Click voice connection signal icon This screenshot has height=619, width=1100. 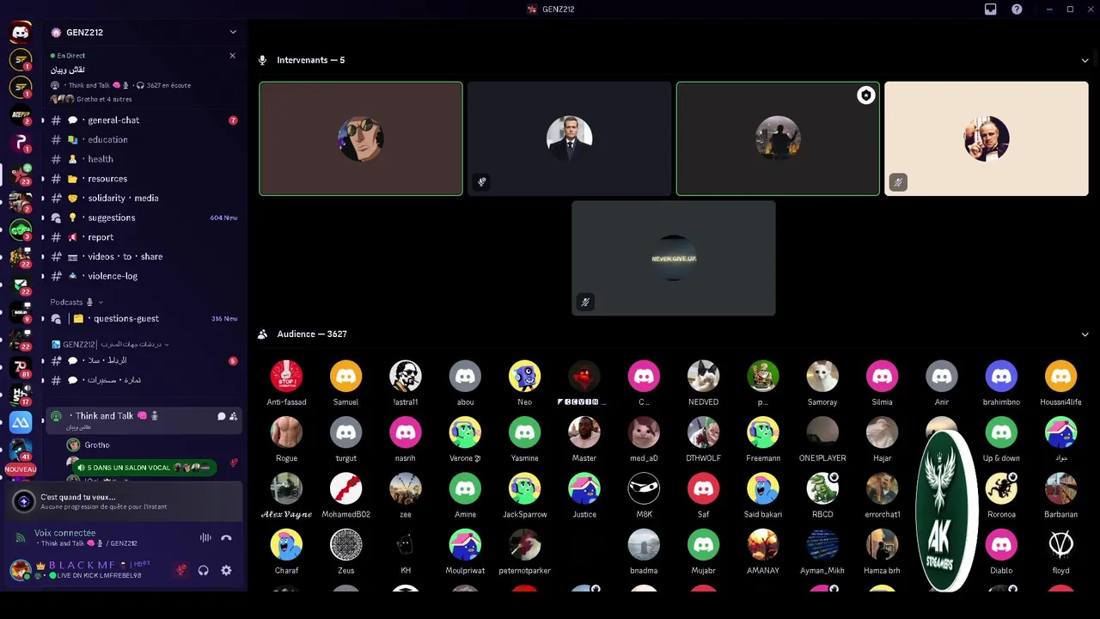(21, 538)
